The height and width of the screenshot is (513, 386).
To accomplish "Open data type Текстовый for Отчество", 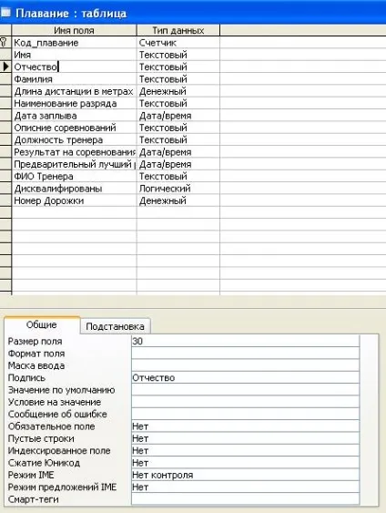I will click(178, 67).
